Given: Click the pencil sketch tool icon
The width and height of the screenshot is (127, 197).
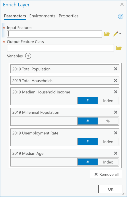Looking at the screenshot, I should (x=116, y=34).
